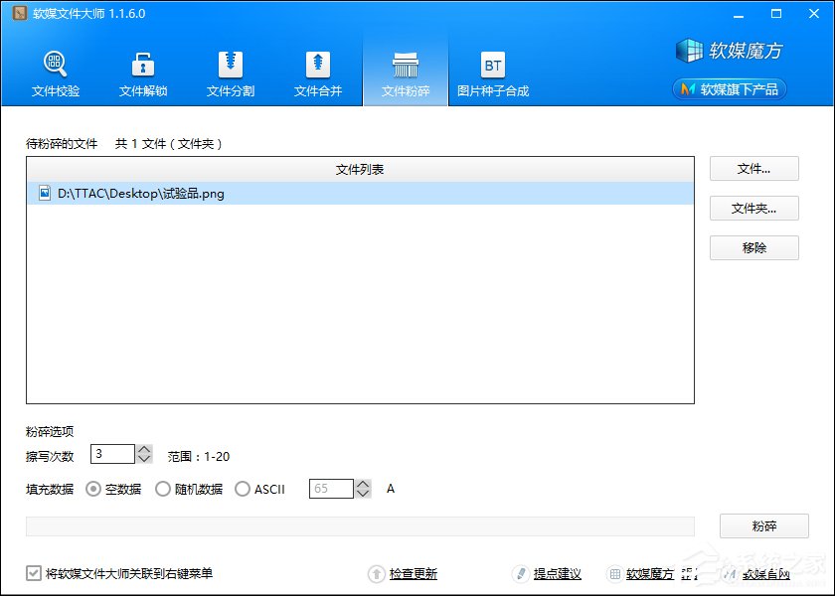Select the 试验品.png file row
The width and height of the screenshot is (835, 596).
pos(360,193)
